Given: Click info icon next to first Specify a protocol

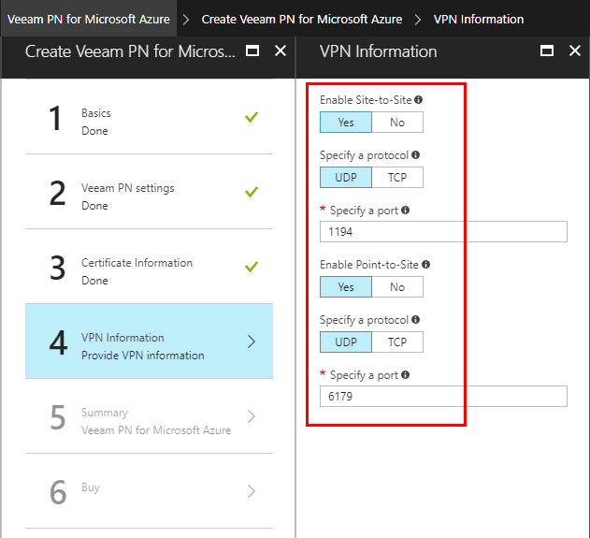Looking at the screenshot, I should (x=415, y=155).
